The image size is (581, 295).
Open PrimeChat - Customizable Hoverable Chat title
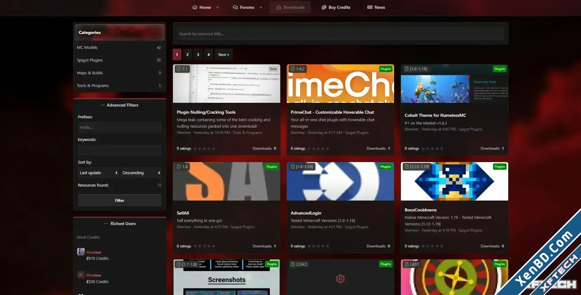tap(332, 112)
